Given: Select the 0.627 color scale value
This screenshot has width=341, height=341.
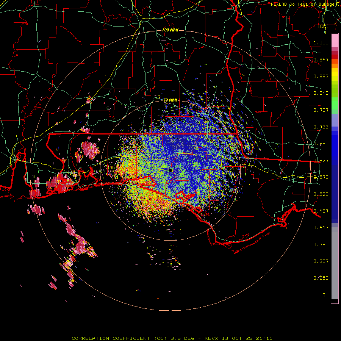Looking at the screenshot, I should pyautogui.click(x=321, y=161).
